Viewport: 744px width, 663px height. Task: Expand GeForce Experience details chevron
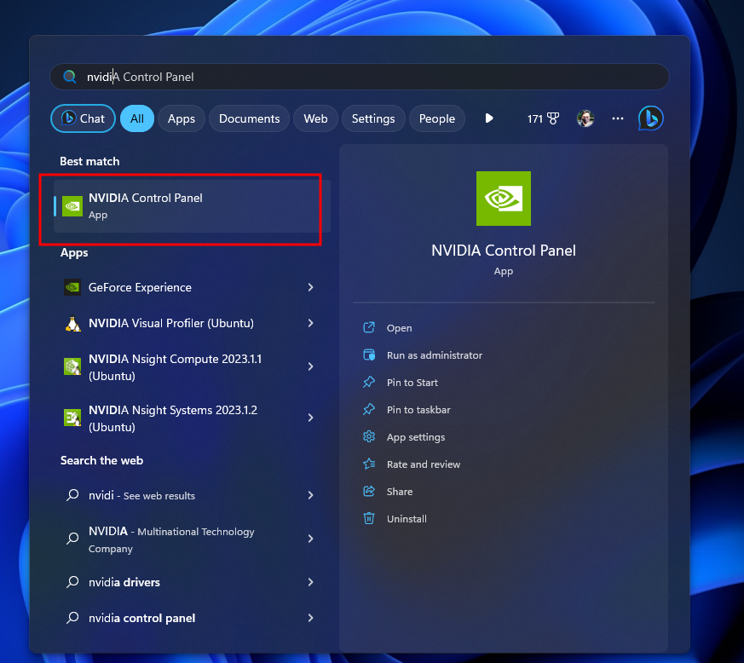coord(310,287)
